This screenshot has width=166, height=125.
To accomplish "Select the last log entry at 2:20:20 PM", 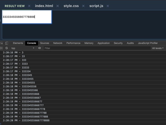I will click(83, 120).
